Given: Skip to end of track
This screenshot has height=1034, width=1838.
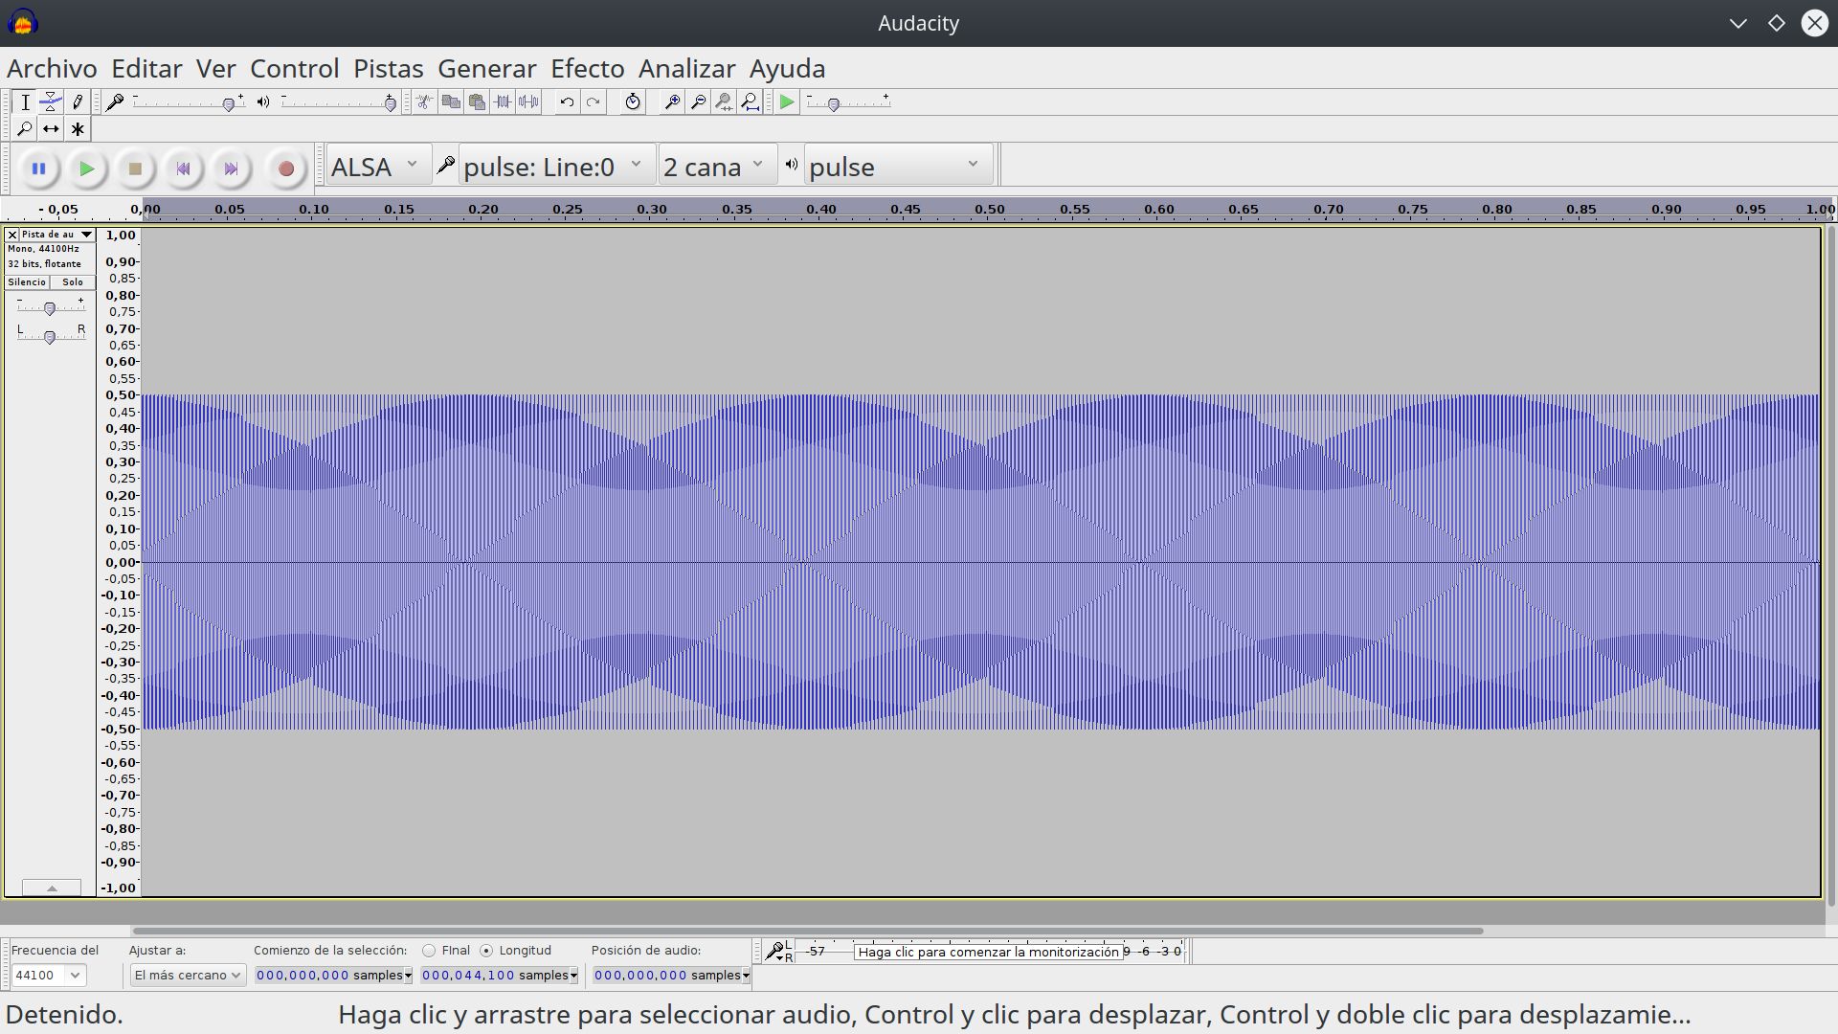Looking at the screenshot, I should click(231, 169).
